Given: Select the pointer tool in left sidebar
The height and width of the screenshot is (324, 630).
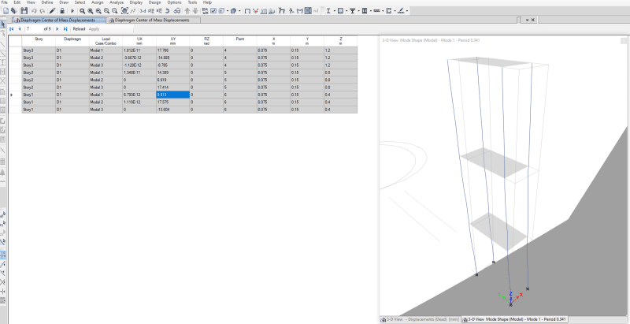Looking at the screenshot, I should click(x=3, y=25).
